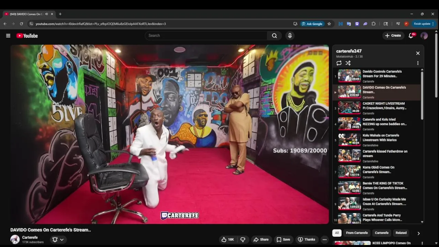Screen dimensions: 439x247
Task: Select the Carterefe filter chip
Action: [382, 233]
